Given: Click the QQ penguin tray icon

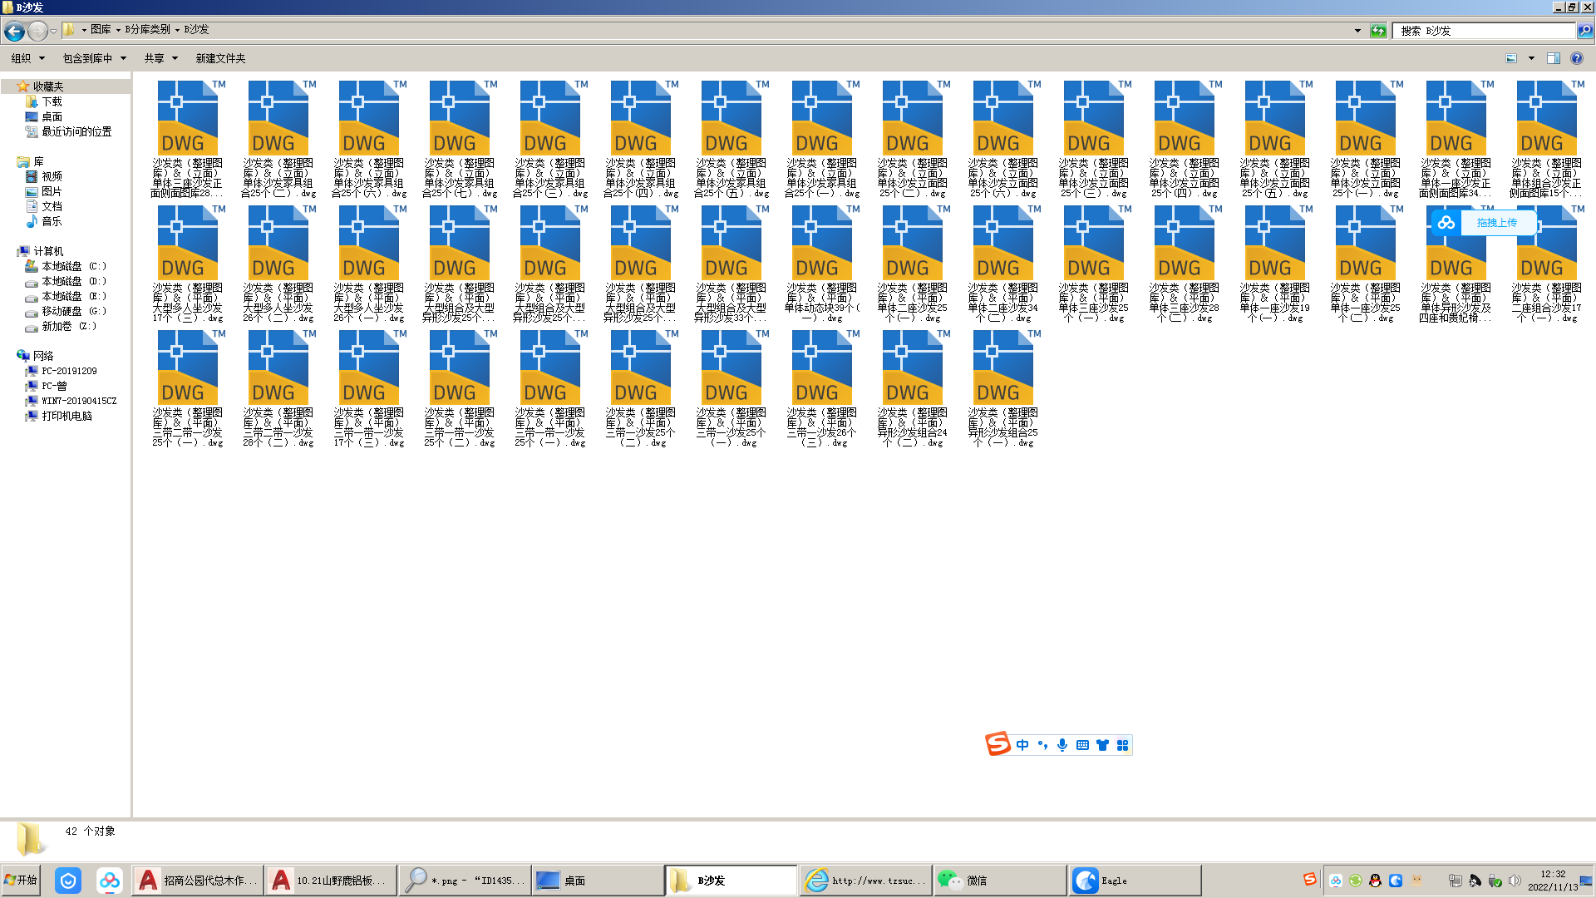Looking at the screenshot, I should (1375, 881).
